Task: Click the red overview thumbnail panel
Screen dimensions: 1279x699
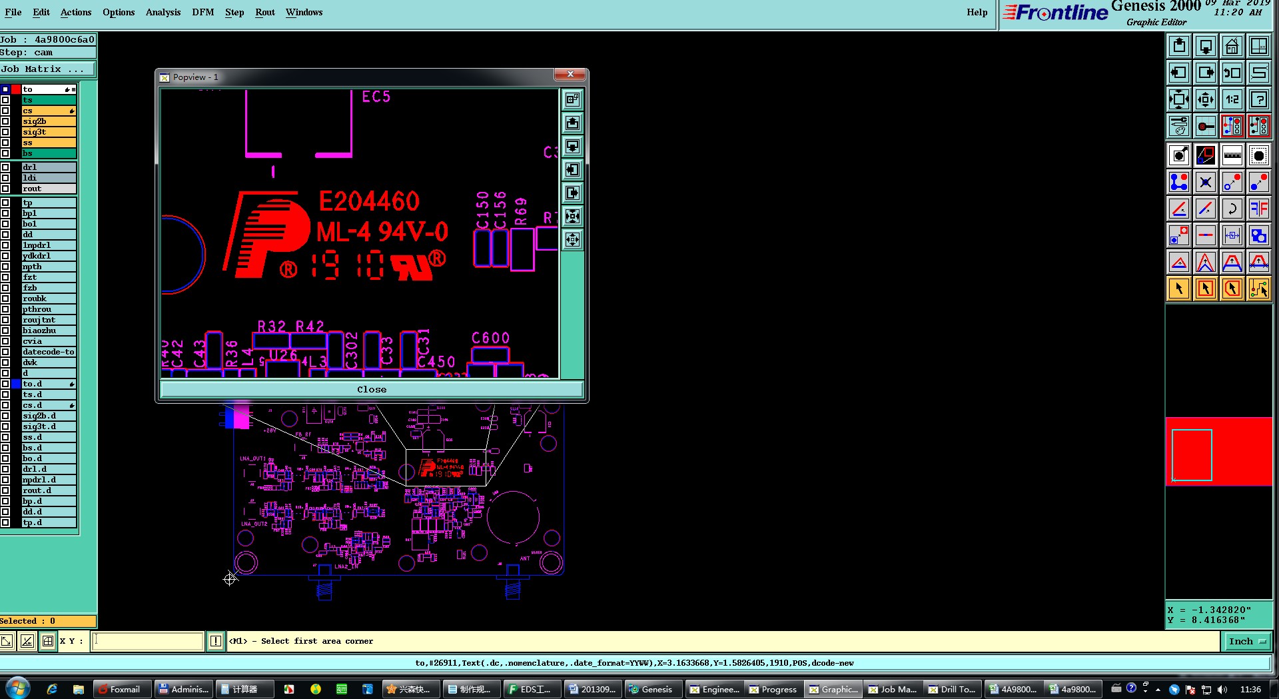Action: pos(1218,451)
